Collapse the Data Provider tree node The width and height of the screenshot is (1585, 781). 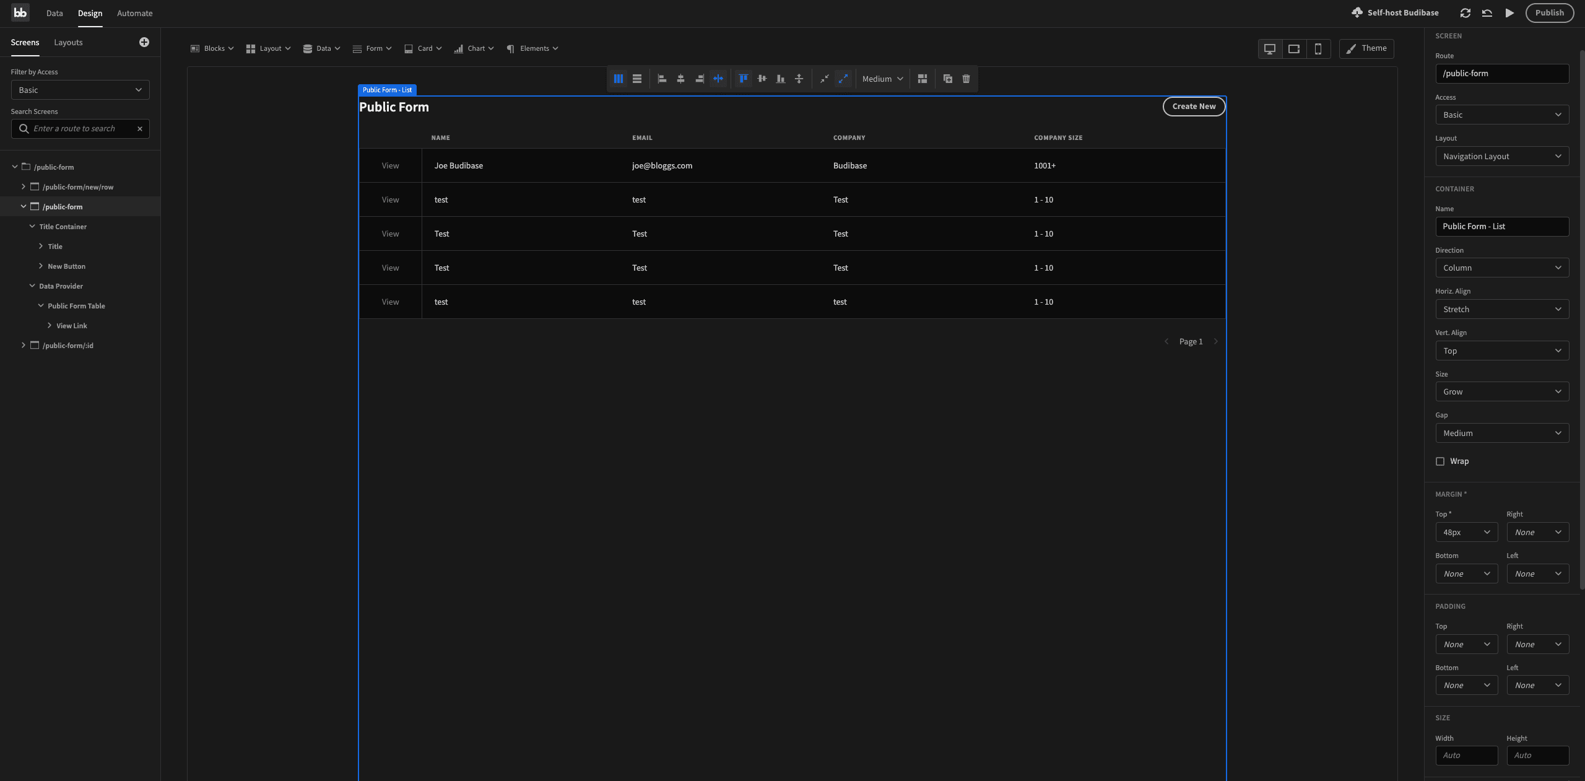[x=32, y=286]
